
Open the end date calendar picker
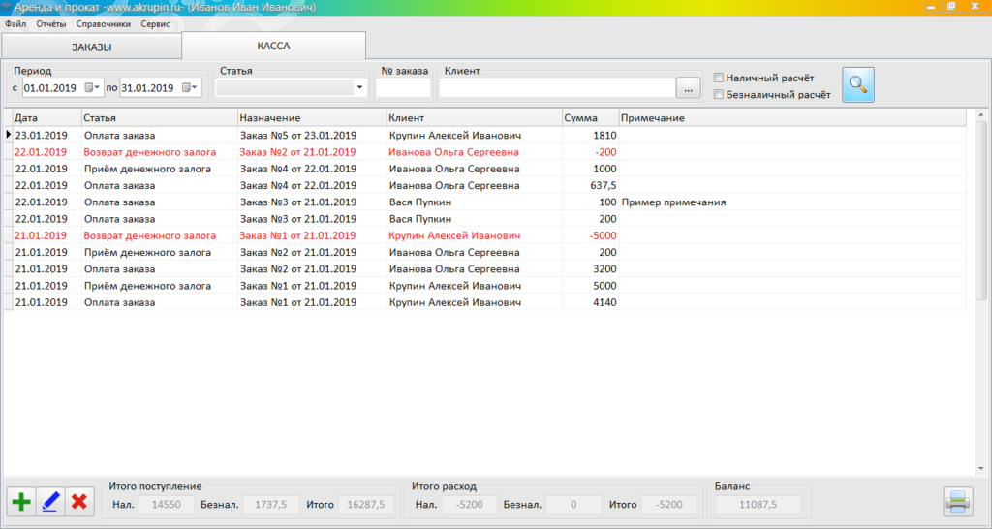(x=187, y=88)
